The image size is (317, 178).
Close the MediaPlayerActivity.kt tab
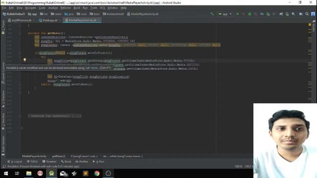[x=99, y=20]
